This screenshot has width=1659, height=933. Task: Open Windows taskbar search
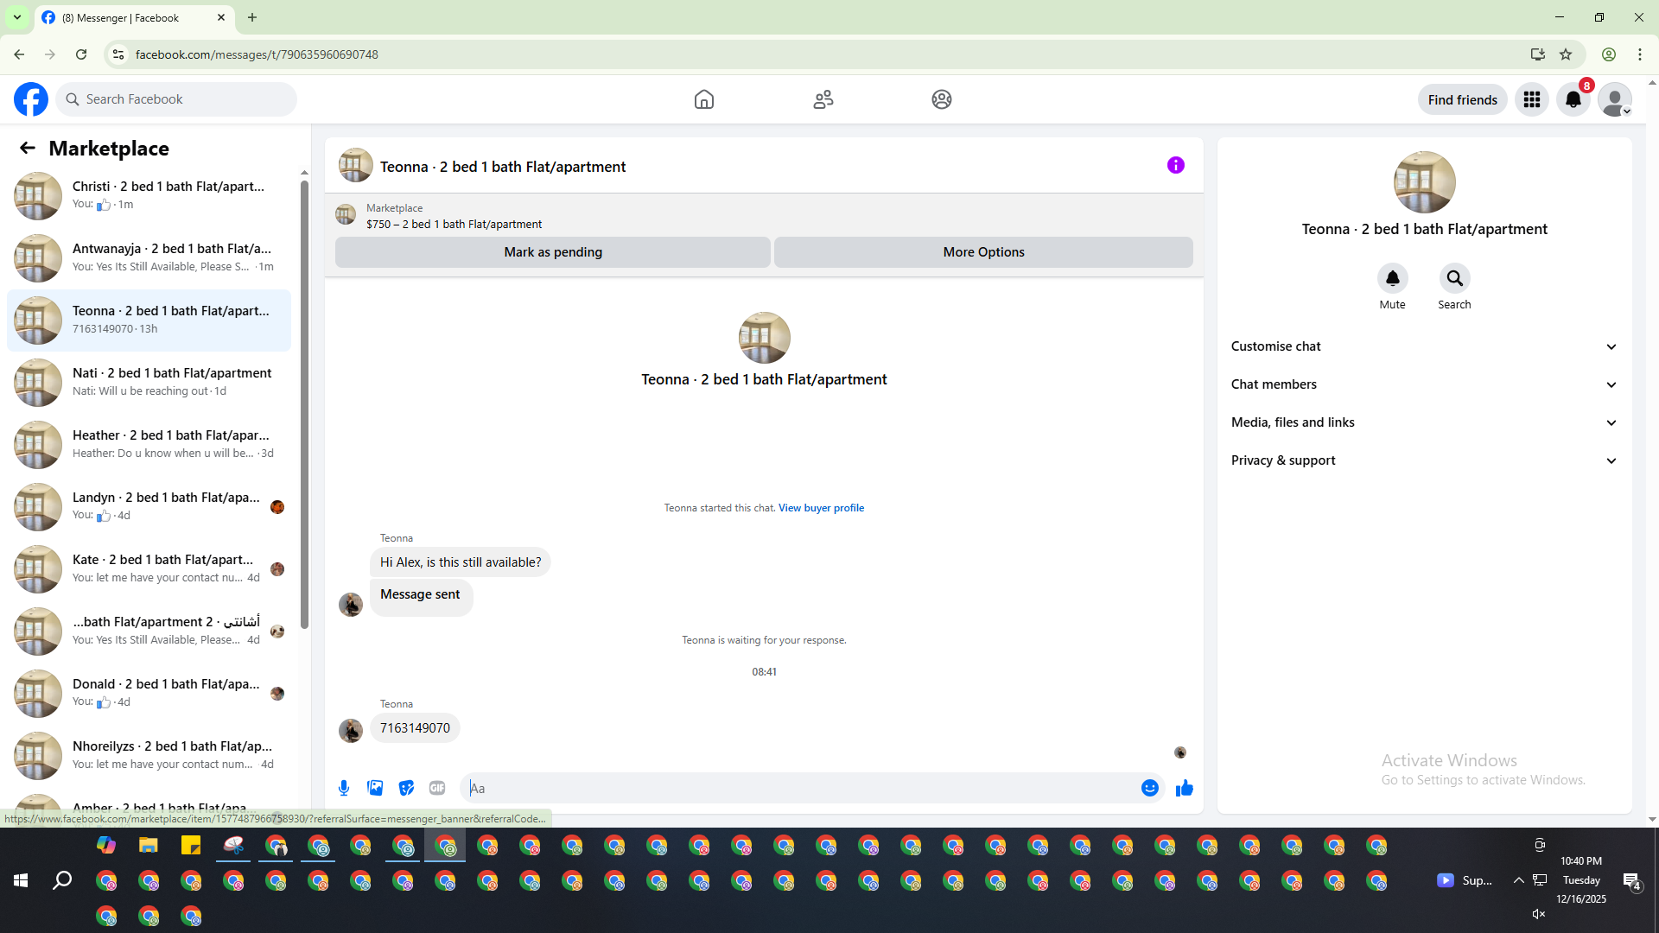62,880
